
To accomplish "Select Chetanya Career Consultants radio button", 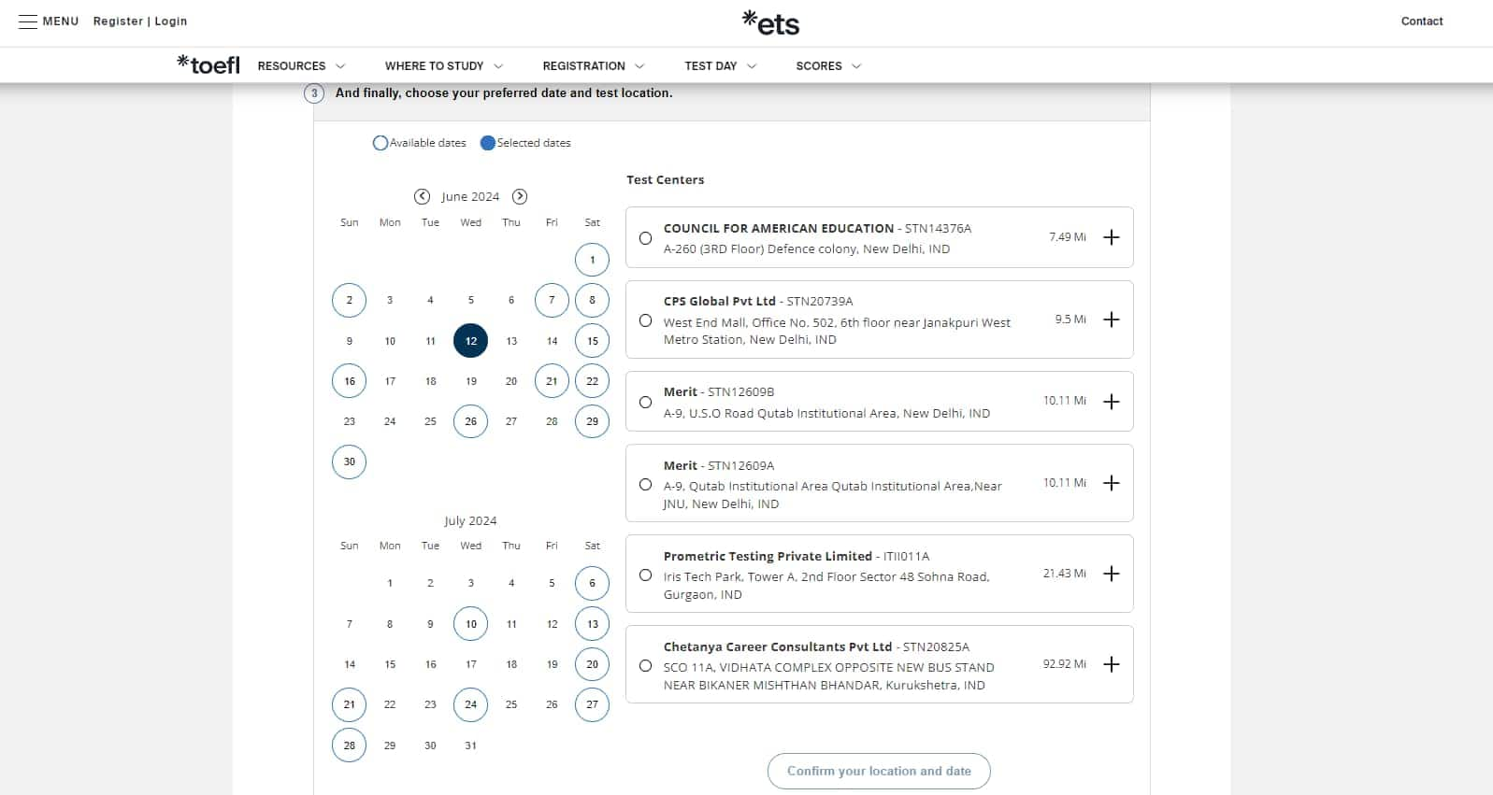I will [x=645, y=666].
